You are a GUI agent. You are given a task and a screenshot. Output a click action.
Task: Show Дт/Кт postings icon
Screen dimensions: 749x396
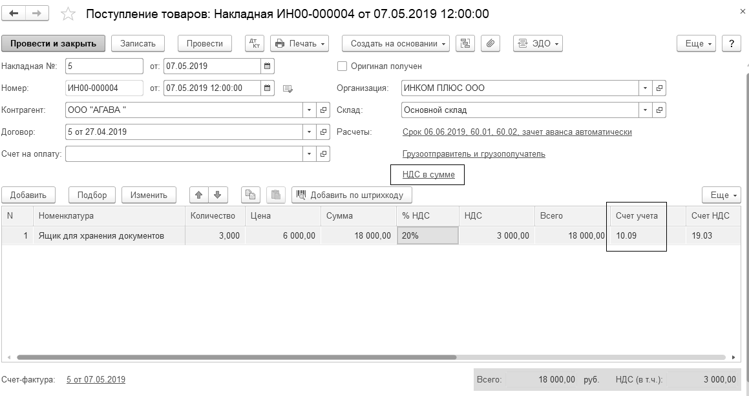pos(255,43)
